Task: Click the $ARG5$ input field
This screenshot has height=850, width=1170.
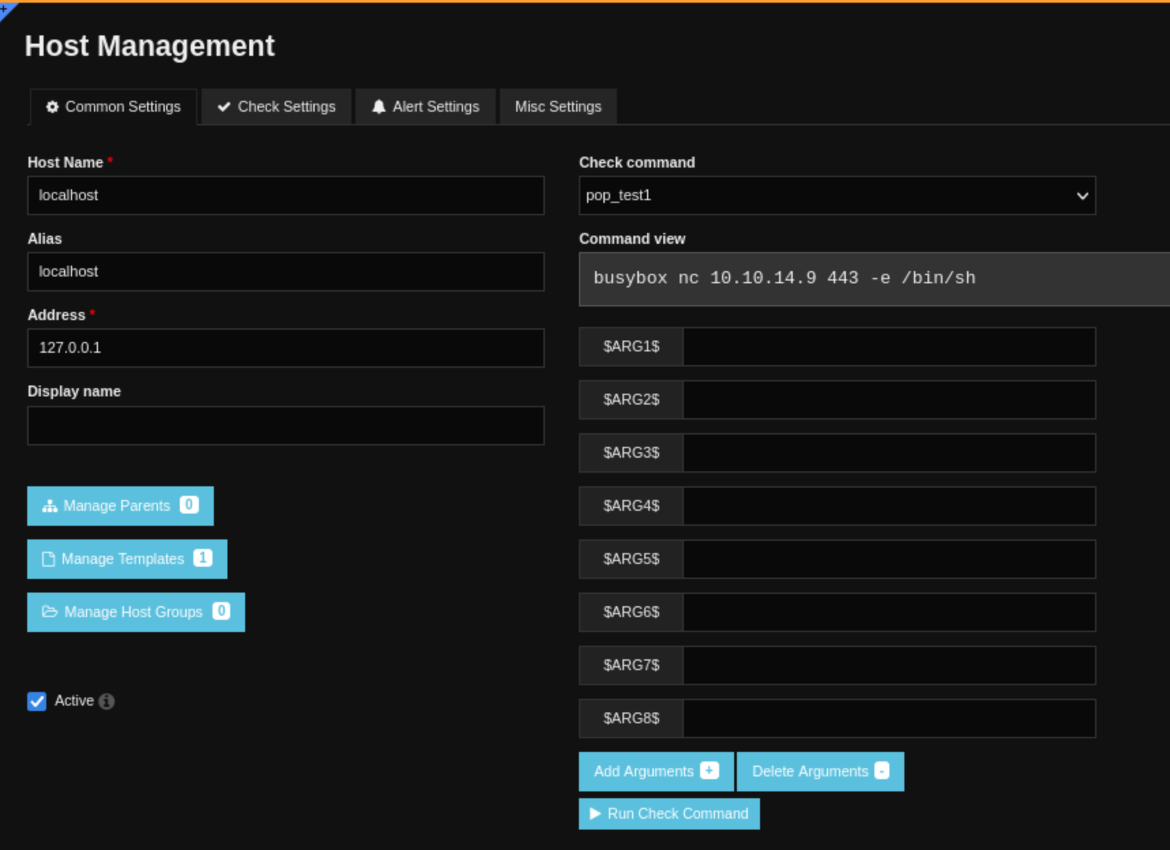Action: [889, 559]
